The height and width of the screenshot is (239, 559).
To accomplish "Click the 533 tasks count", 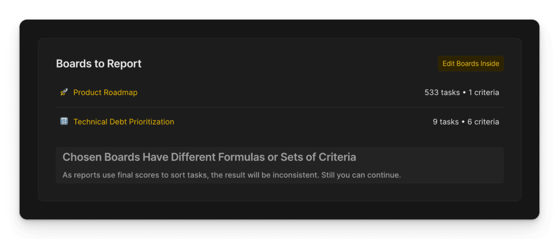I will click(x=442, y=93).
